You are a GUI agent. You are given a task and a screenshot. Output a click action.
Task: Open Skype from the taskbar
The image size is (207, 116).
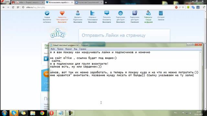(x=14, y=113)
